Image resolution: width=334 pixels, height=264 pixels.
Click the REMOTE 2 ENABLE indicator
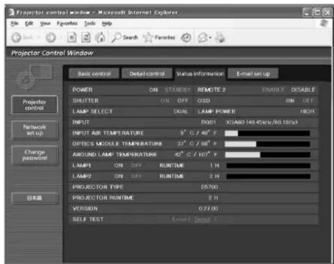(x=273, y=90)
